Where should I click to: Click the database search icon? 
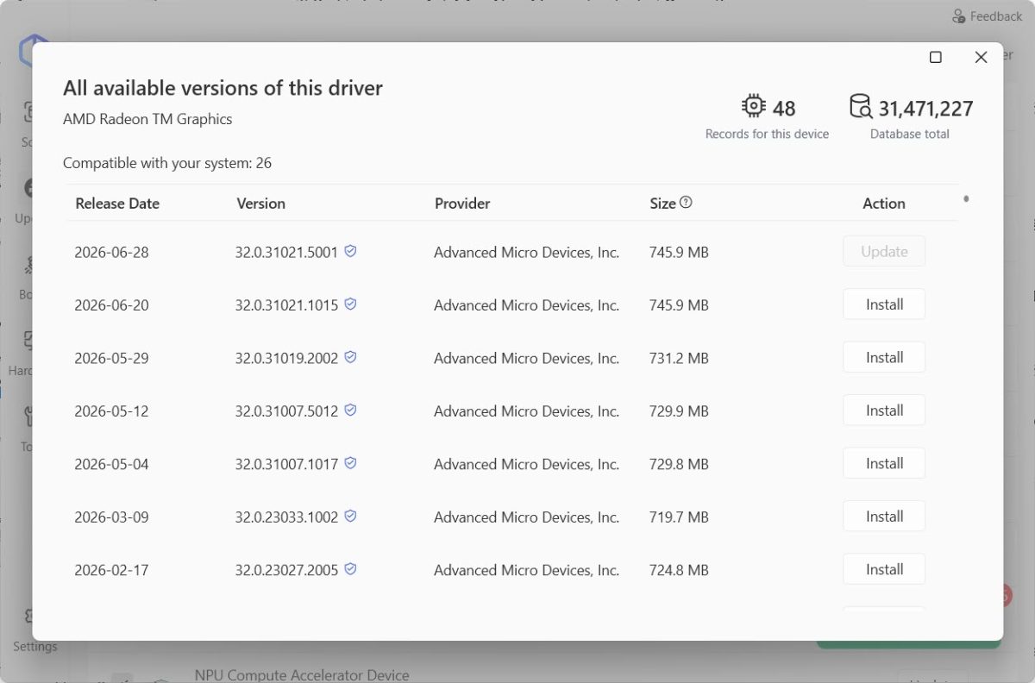tap(861, 107)
